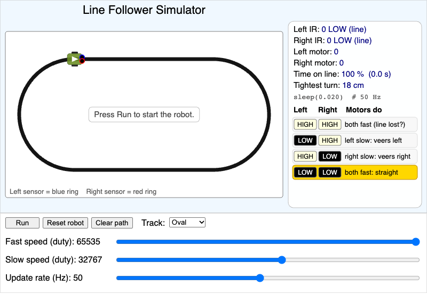Click the Fast speed (duty): 65535 label

coord(53,242)
